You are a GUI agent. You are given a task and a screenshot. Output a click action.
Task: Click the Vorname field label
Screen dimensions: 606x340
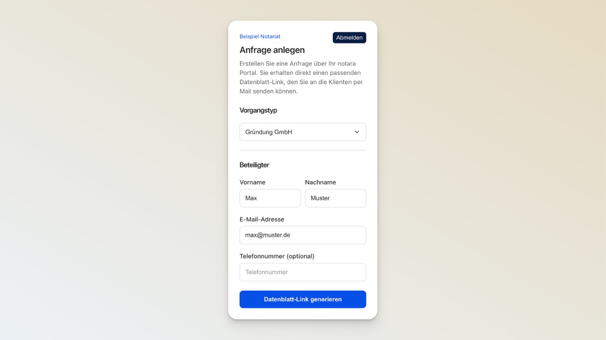252,182
